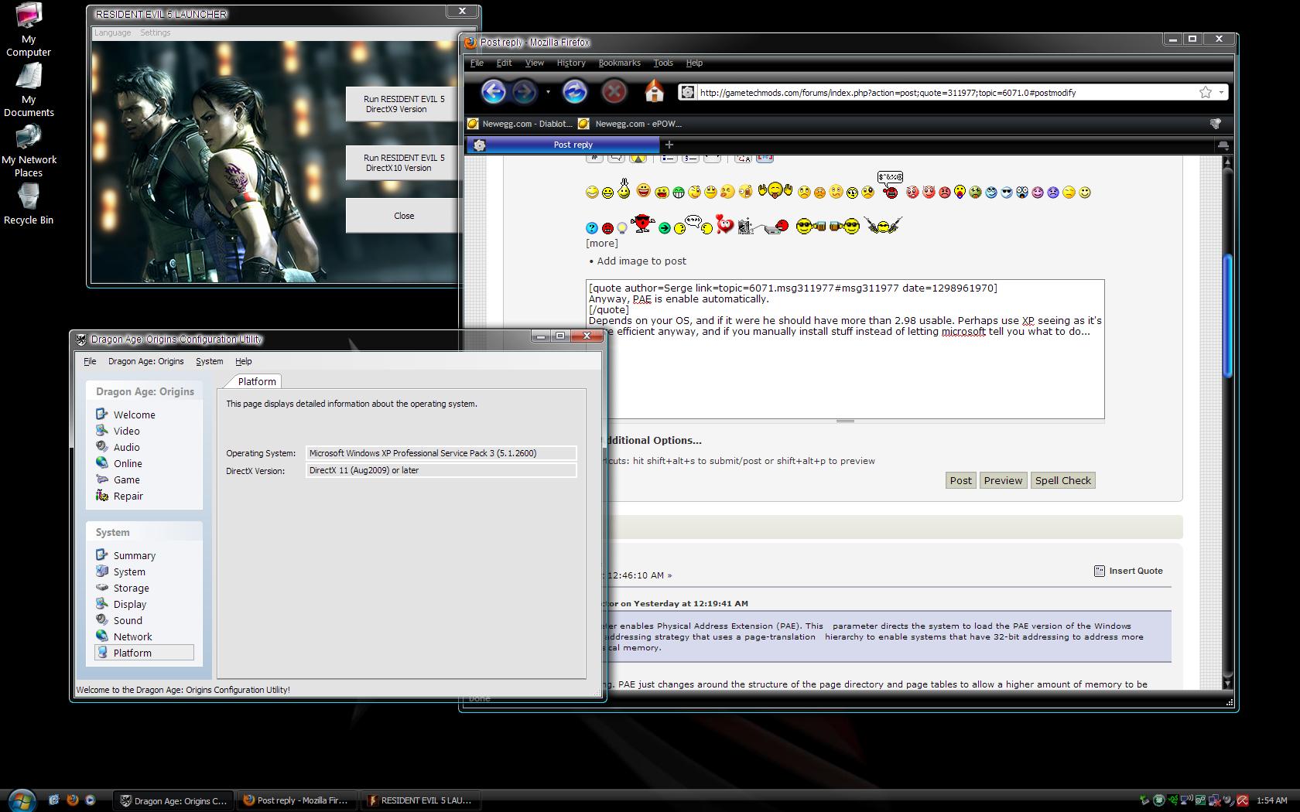1300x812 pixels.
Task: Open Language menu in RE5 launcher
Action: point(112,32)
